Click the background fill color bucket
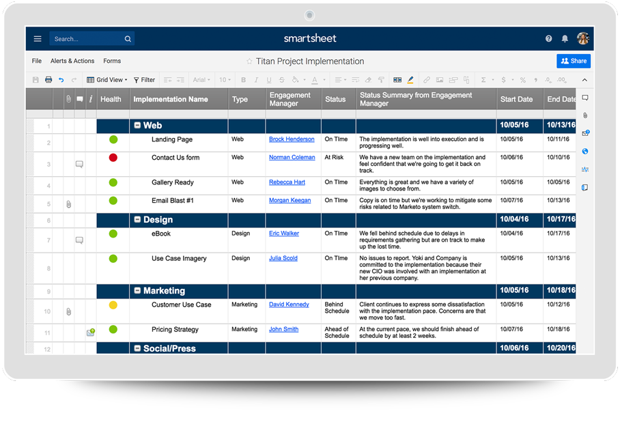Screen dimensions: 620x437 296,80
